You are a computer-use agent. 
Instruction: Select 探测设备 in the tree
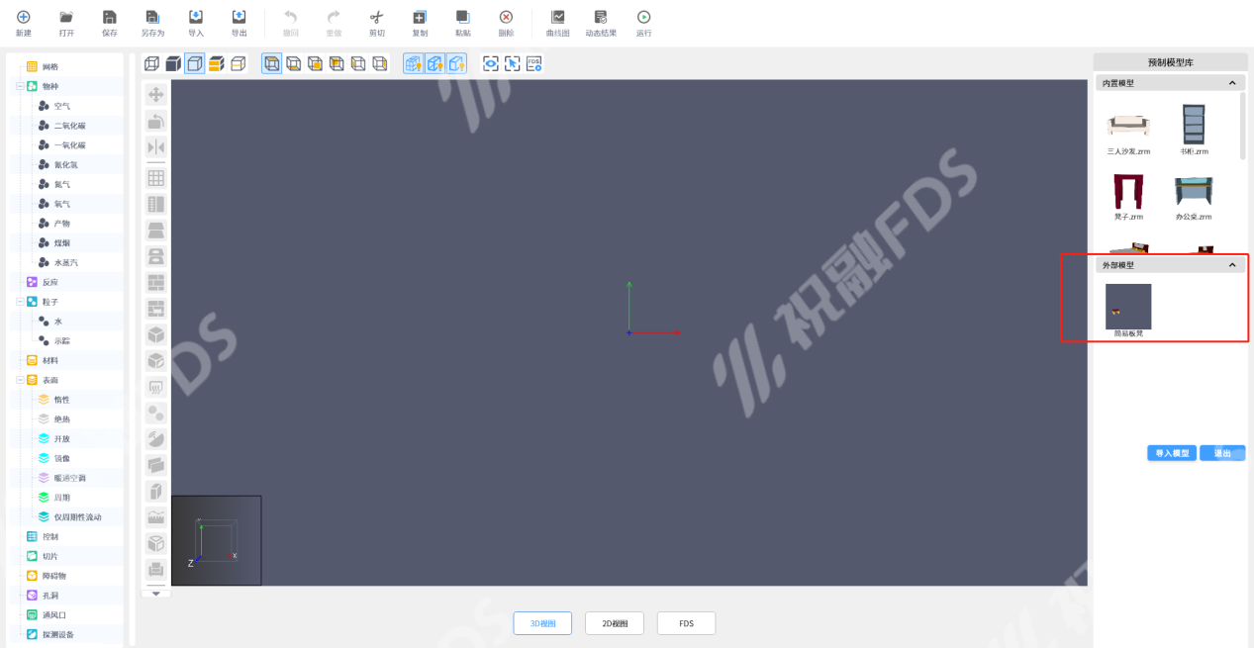tap(56, 634)
